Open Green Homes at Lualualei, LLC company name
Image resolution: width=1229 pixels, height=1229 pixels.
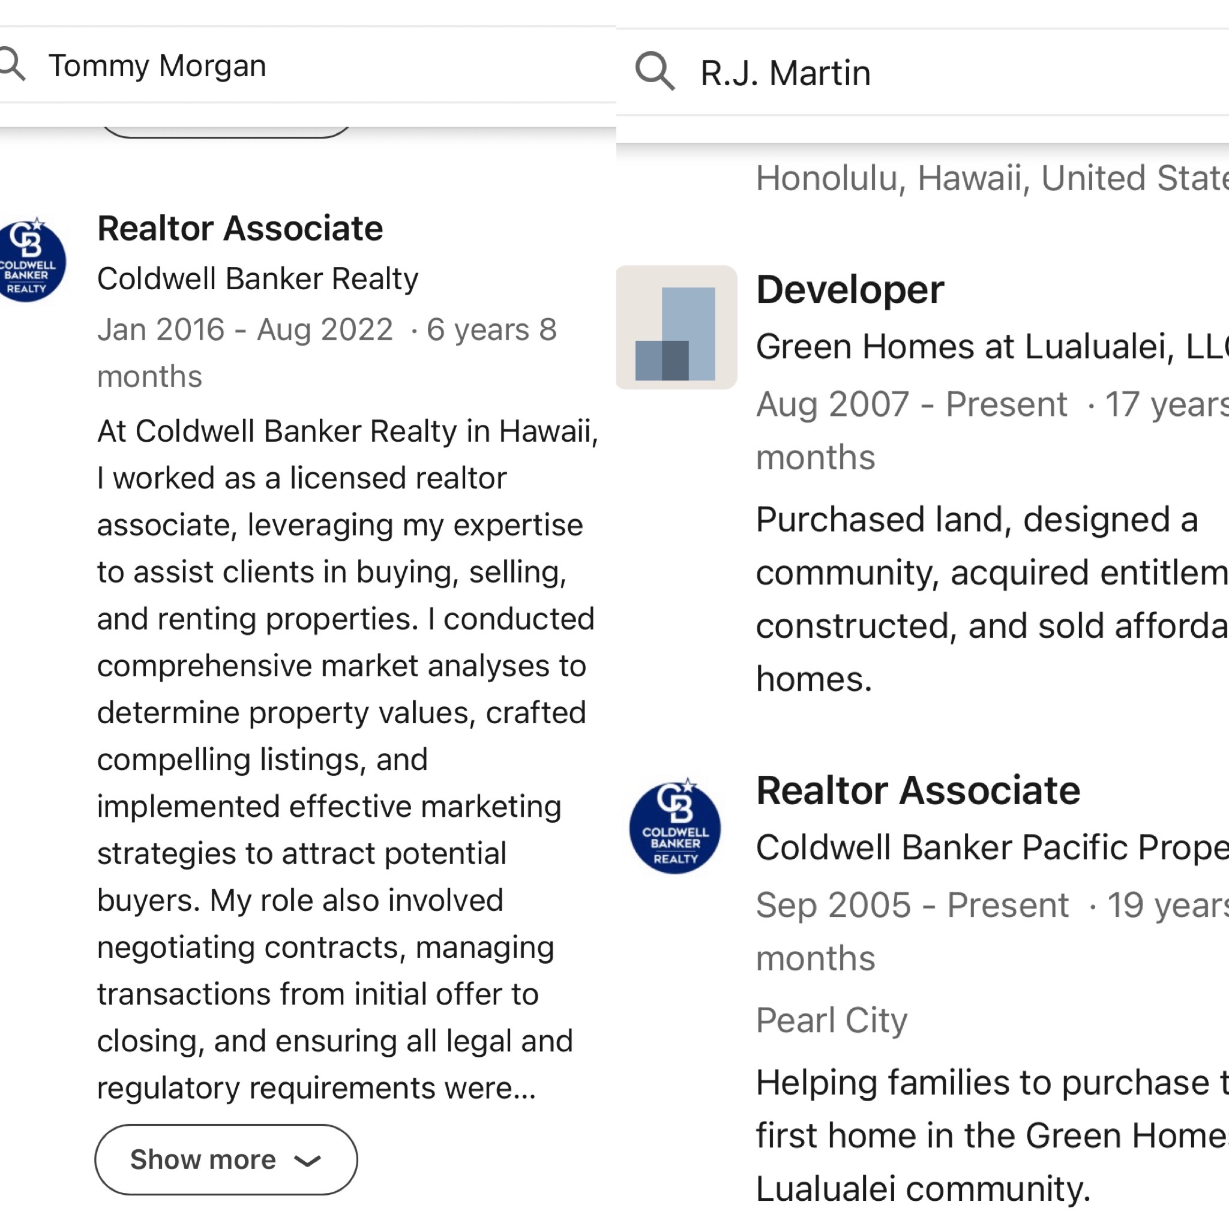pyautogui.click(x=993, y=347)
